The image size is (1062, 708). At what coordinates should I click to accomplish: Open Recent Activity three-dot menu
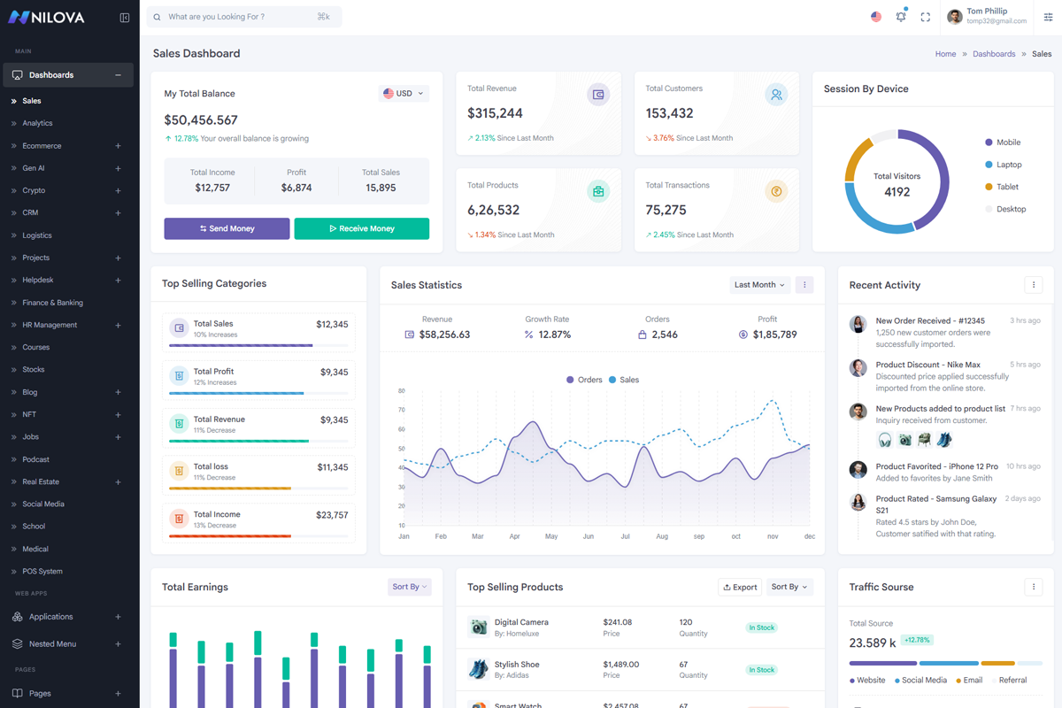[1033, 285]
